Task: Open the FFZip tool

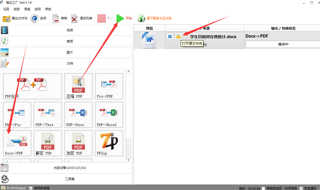Action: click(x=109, y=143)
